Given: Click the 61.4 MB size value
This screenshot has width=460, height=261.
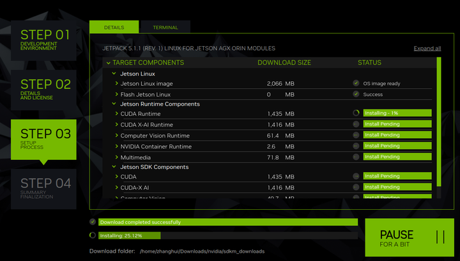Looking at the screenshot, I should [280, 136].
